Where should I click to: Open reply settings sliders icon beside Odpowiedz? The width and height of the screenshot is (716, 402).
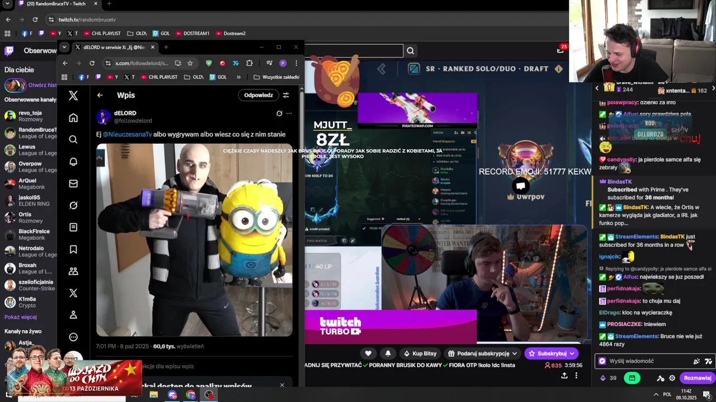coord(286,95)
